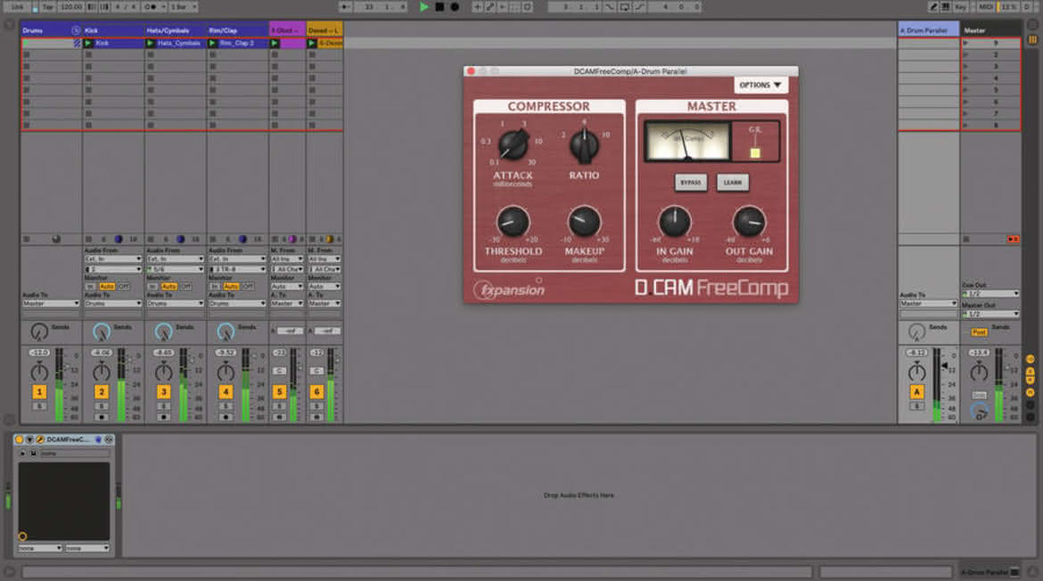Set Hats/Cymbals track monitor to In

(152, 287)
